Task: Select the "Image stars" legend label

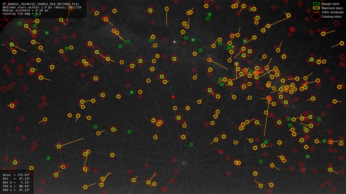Action: point(330,4)
